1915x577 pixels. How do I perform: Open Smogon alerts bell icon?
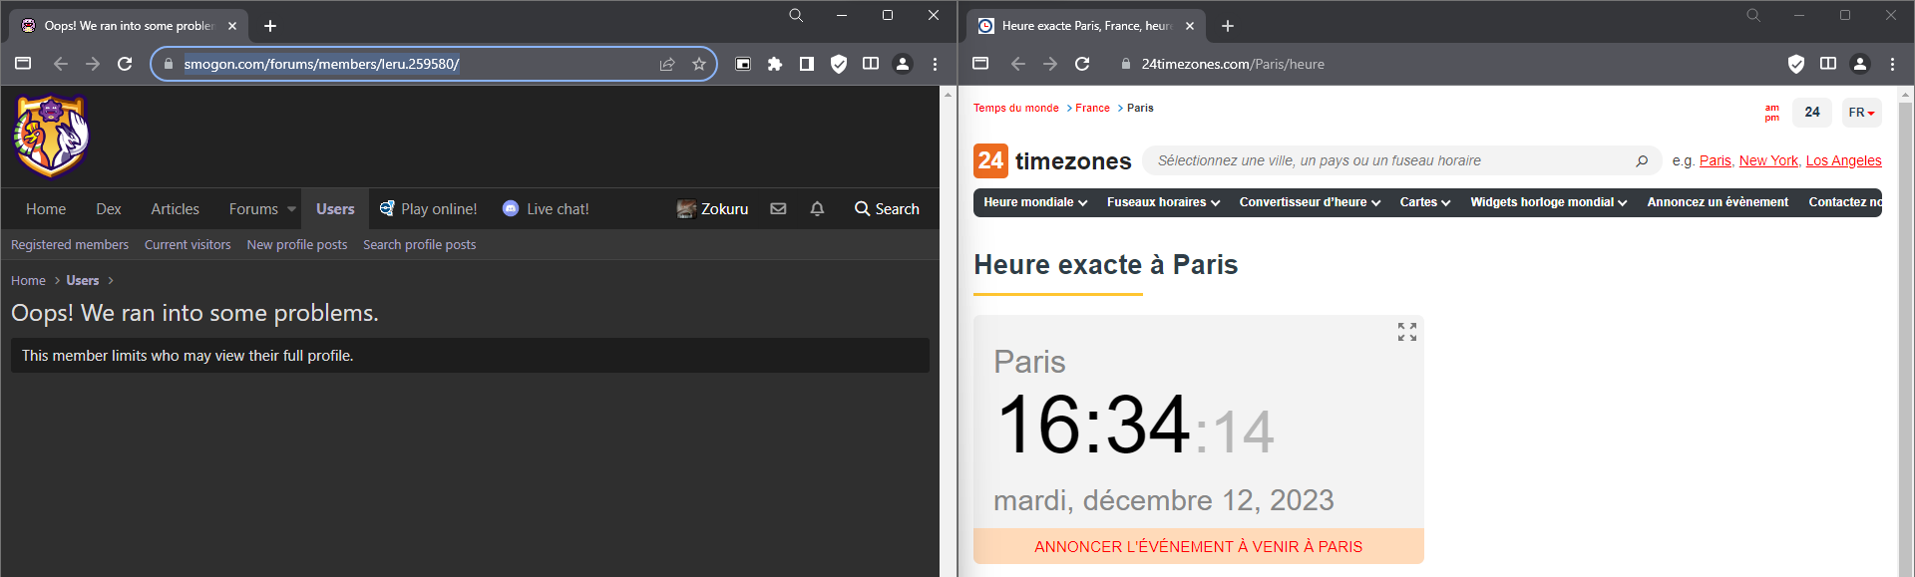(817, 209)
